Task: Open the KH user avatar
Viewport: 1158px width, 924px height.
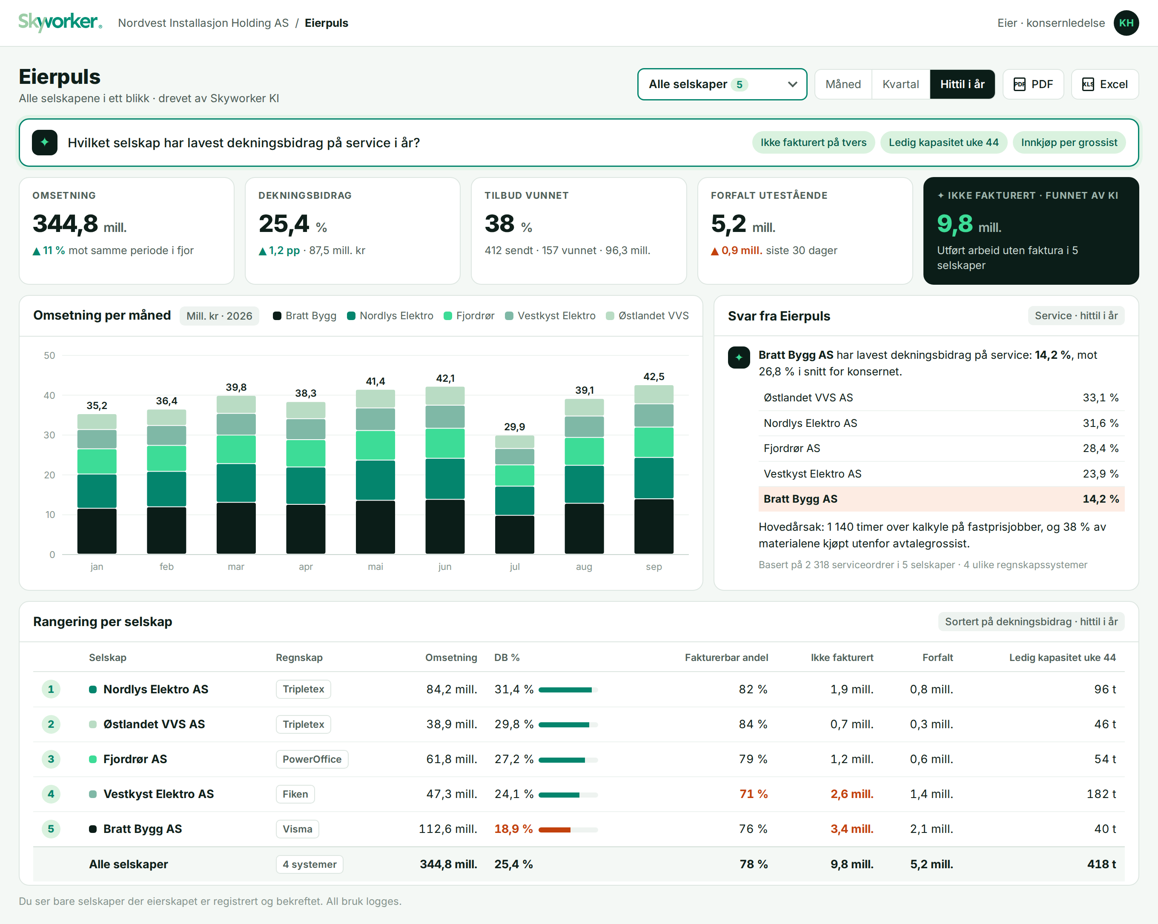Action: click(x=1126, y=23)
